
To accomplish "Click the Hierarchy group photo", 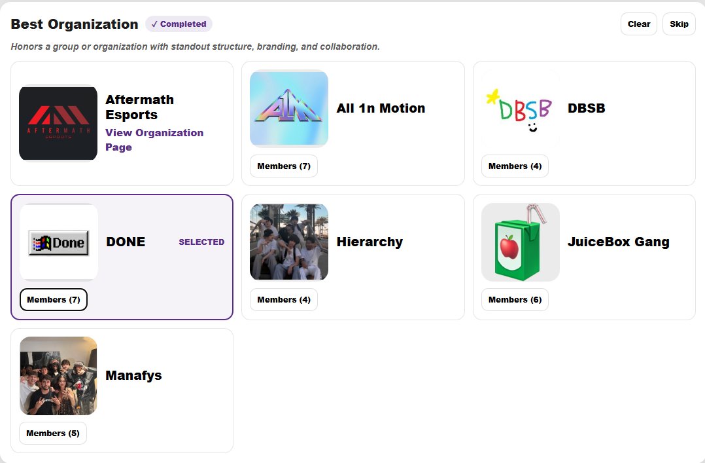I will coord(289,242).
